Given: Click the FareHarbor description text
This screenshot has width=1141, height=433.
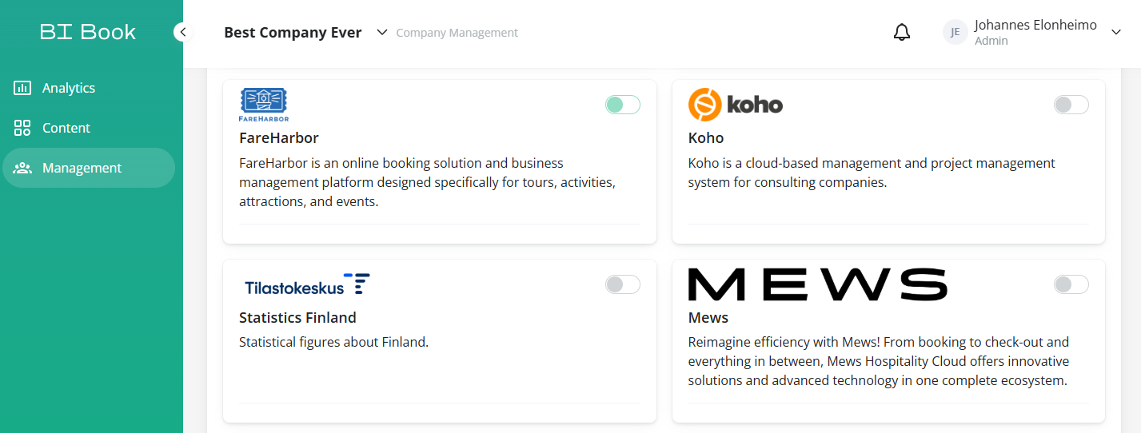Looking at the screenshot, I should coord(428,182).
